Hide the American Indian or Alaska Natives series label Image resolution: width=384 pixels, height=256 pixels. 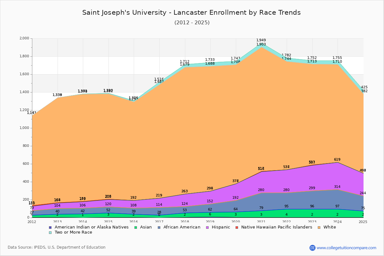pyautogui.click(x=92, y=227)
